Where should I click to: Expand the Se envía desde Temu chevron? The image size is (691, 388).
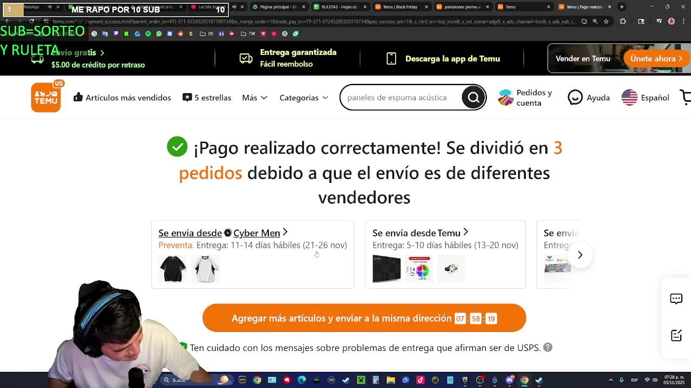465,232
